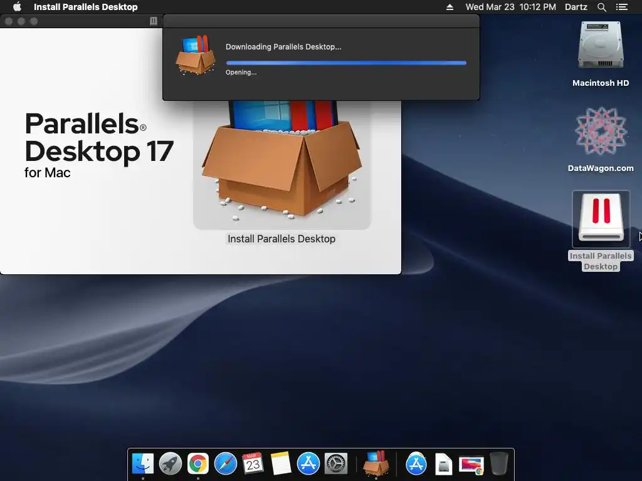642x481 pixels.
Task: Click the Parallels icon in the window title bar
Action: point(154,21)
